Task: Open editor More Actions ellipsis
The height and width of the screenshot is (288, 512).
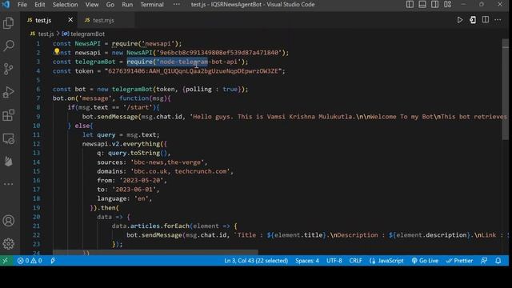Action: [x=498, y=20]
